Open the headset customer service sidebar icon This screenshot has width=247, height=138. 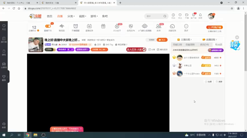pos(4,125)
